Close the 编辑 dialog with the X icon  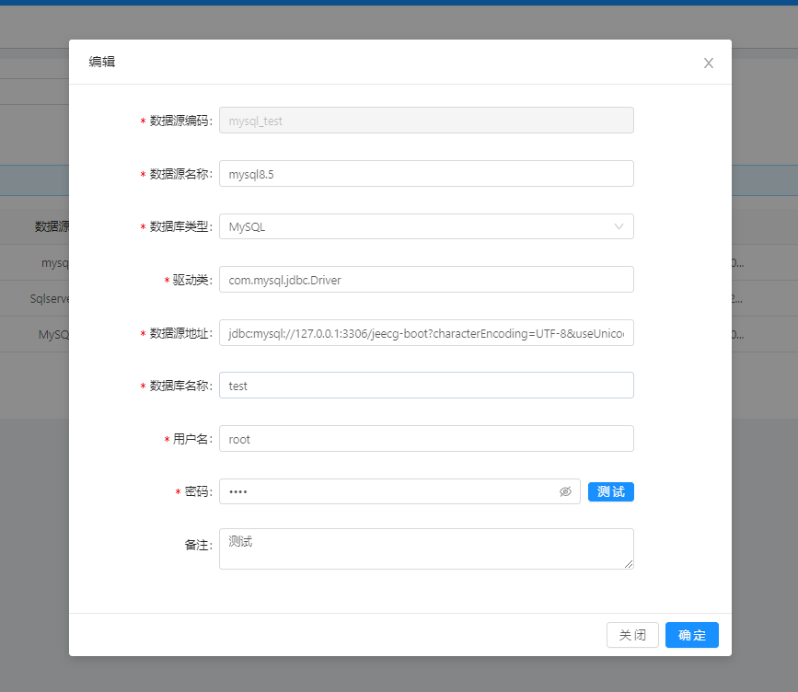(708, 63)
